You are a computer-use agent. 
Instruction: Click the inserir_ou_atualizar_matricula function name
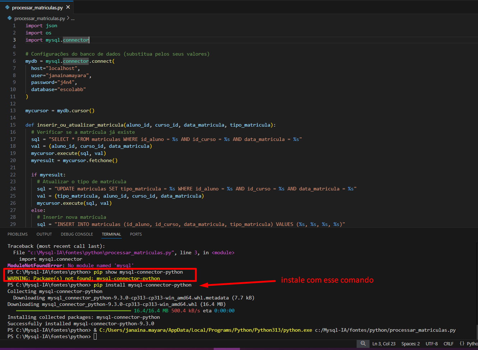[80, 125]
